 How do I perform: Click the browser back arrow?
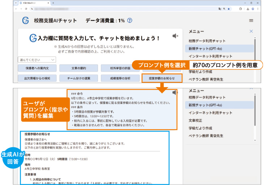tap(16, 8)
